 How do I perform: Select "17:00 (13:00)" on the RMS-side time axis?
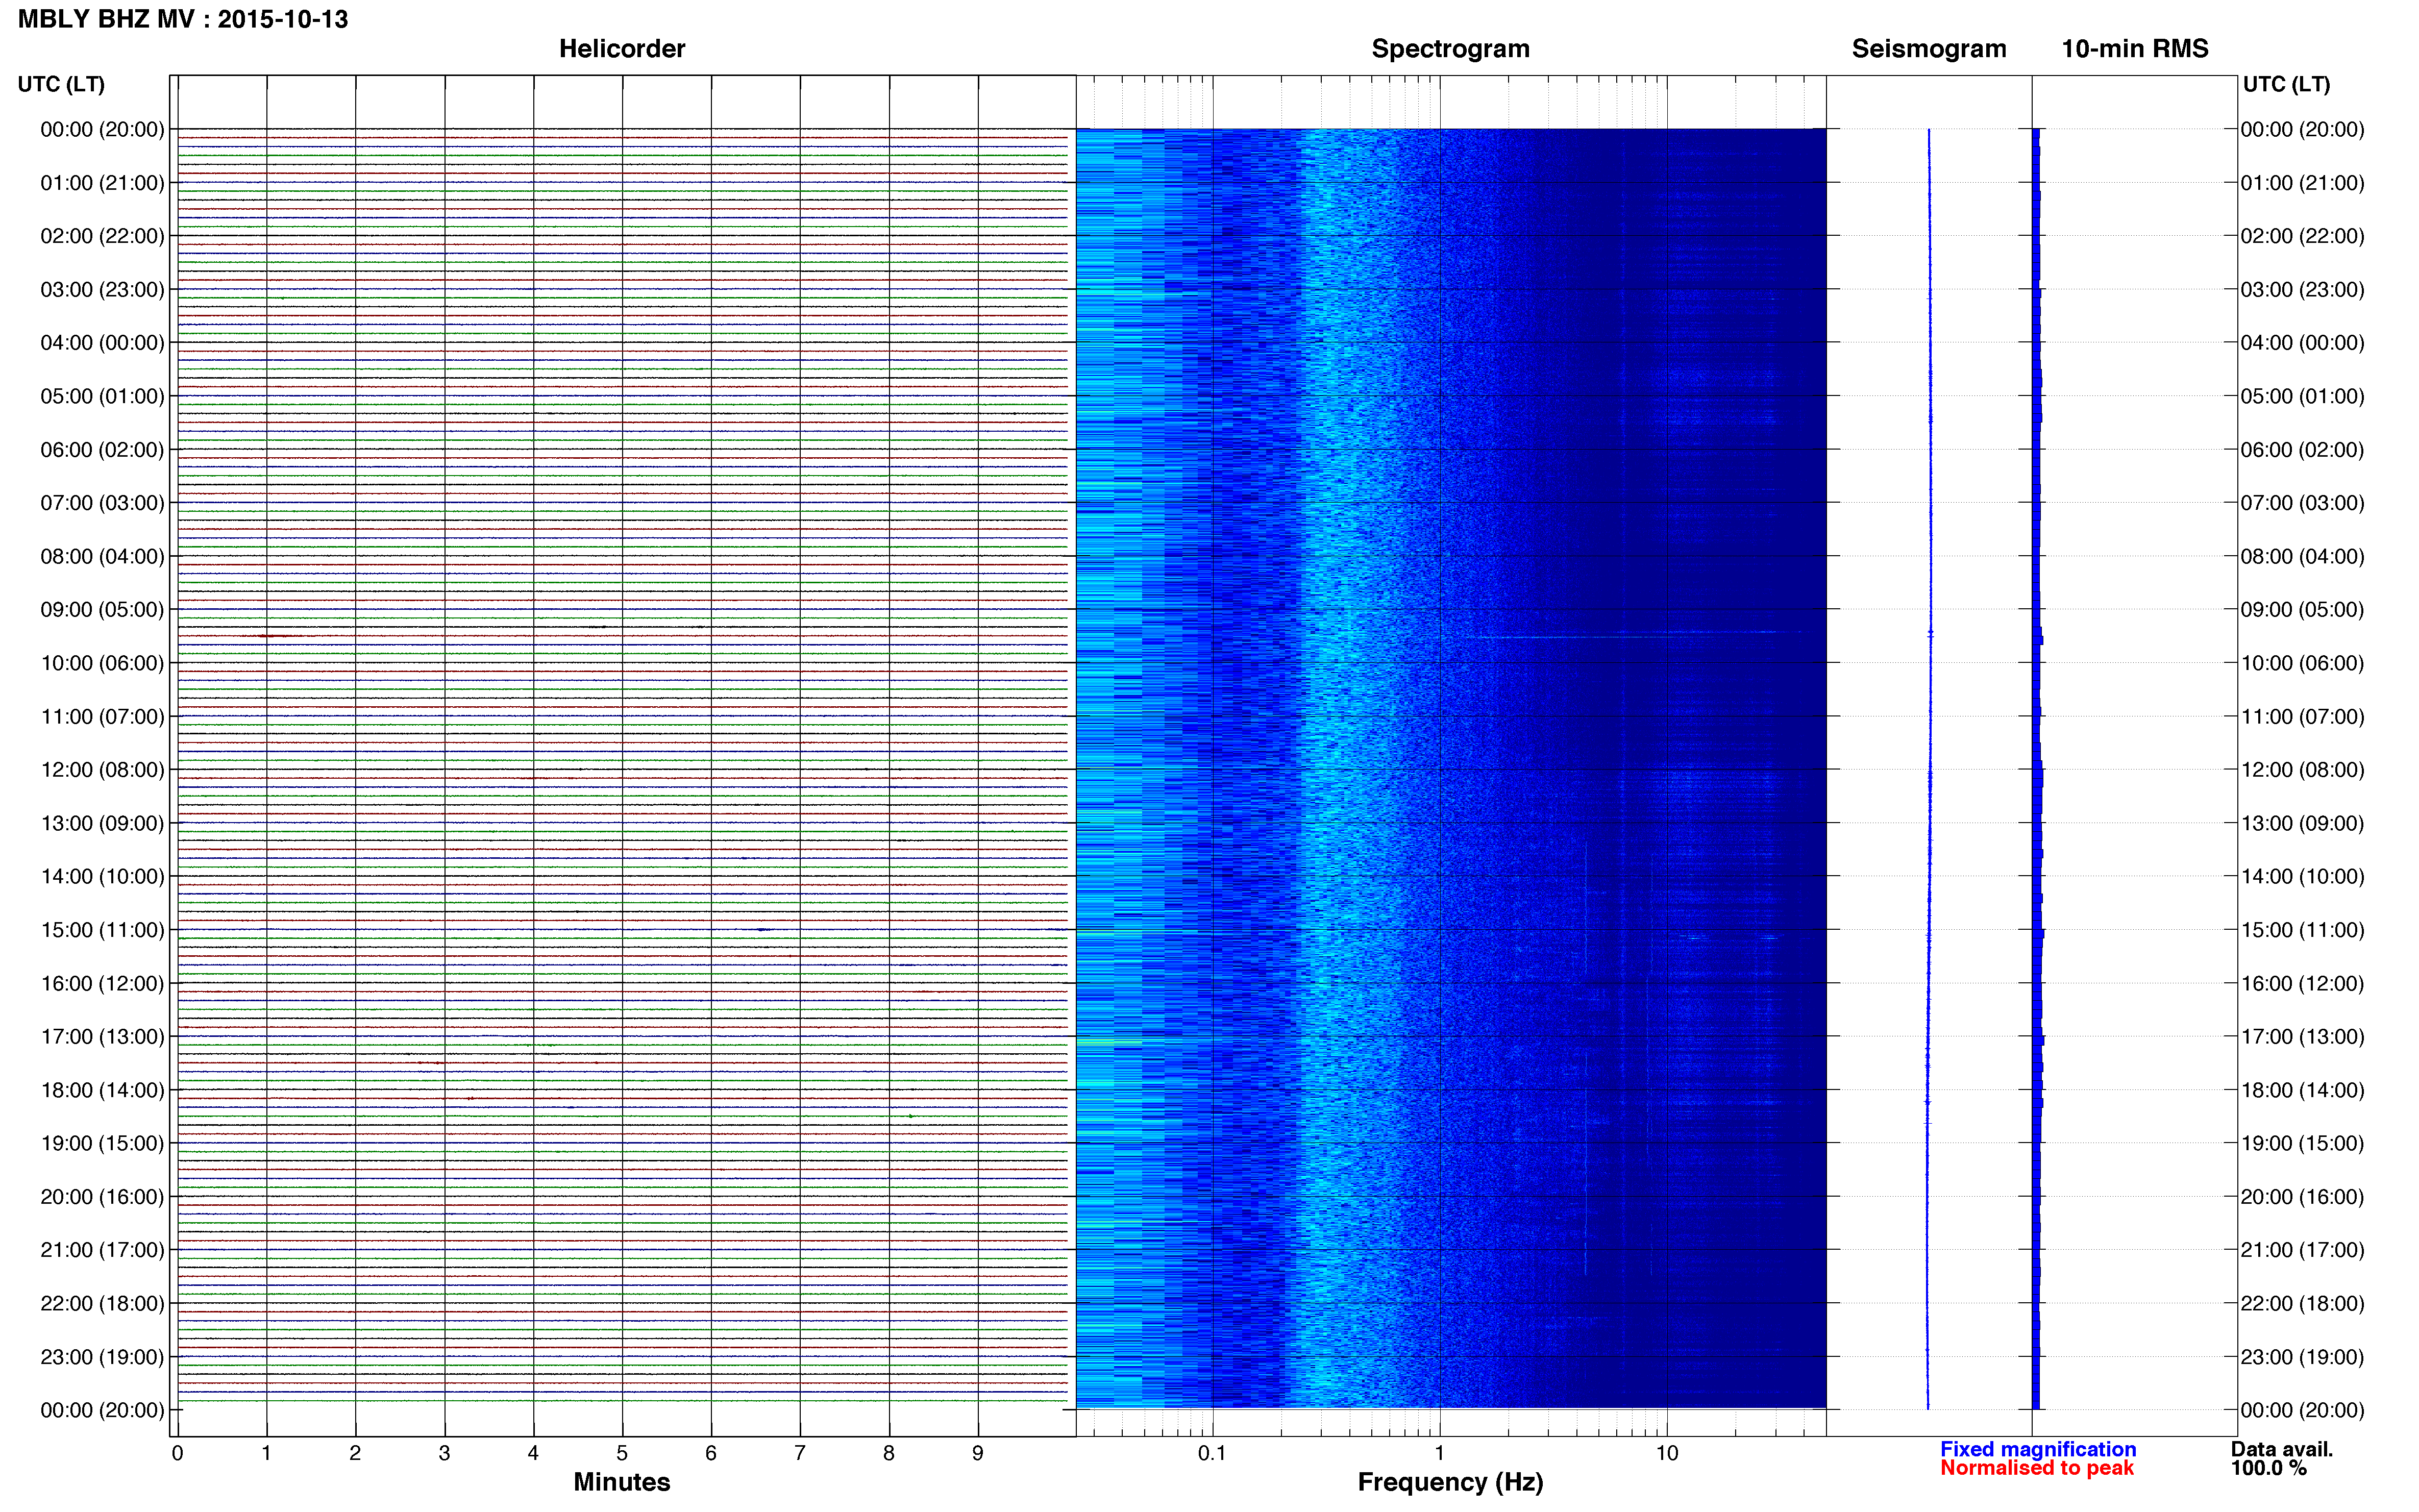[2303, 1037]
